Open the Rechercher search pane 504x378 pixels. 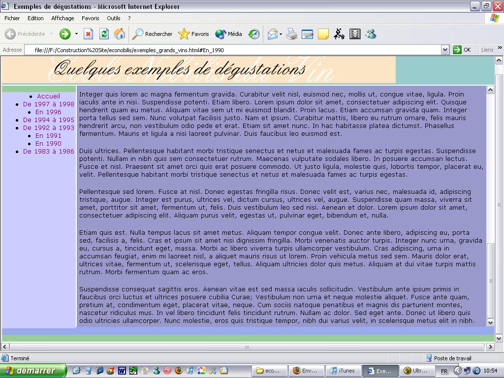tap(153, 34)
